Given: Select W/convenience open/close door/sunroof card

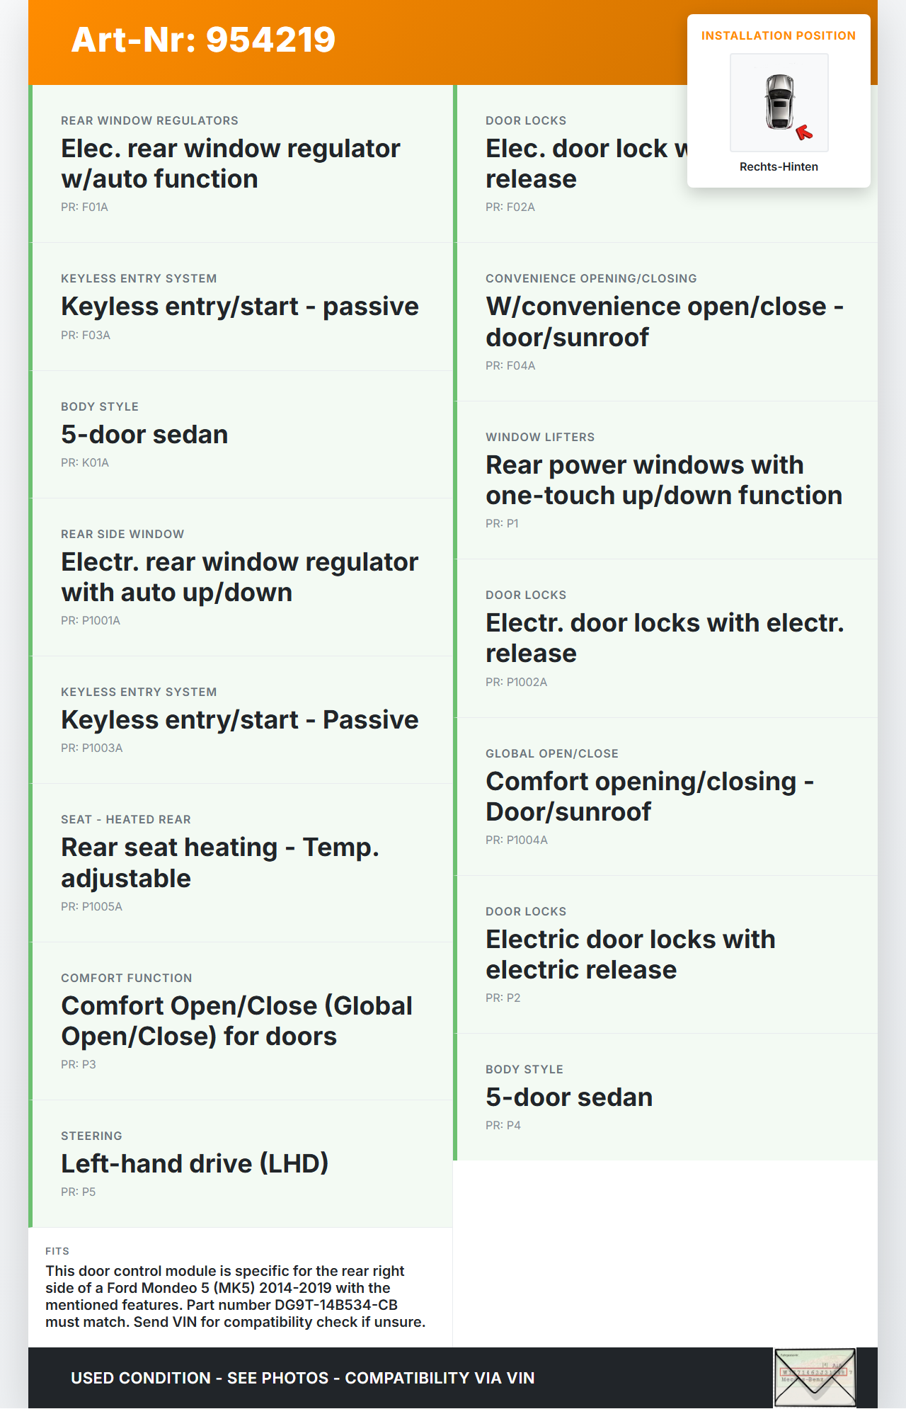Looking at the screenshot, I should (665, 322).
